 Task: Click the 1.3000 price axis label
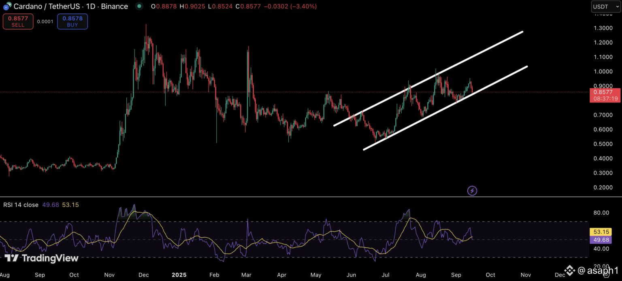click(x=604, y=28)
